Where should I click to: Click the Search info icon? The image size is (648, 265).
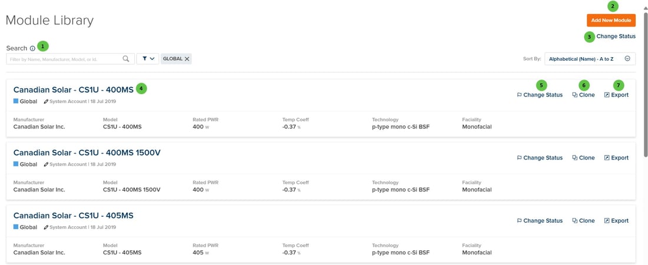coord(32,48)
